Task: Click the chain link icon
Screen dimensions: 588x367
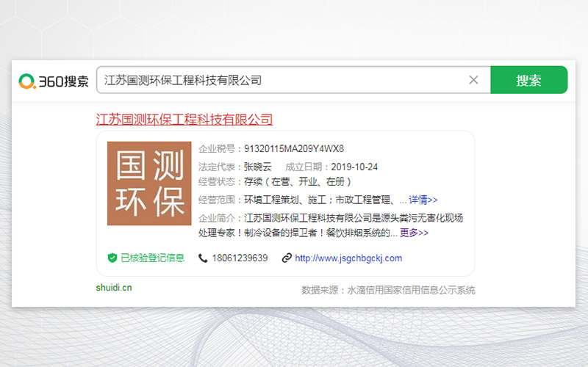Action: click(287, 258)
